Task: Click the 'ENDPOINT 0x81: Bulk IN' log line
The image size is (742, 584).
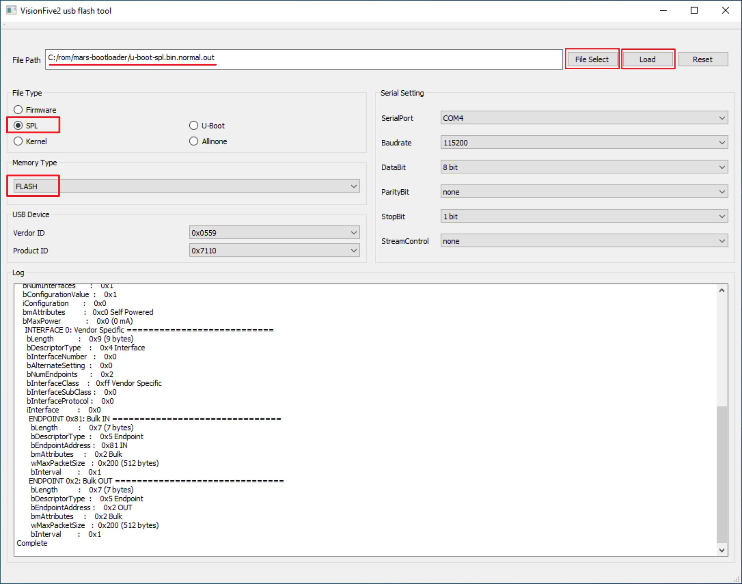Action: tap(155, 419)
